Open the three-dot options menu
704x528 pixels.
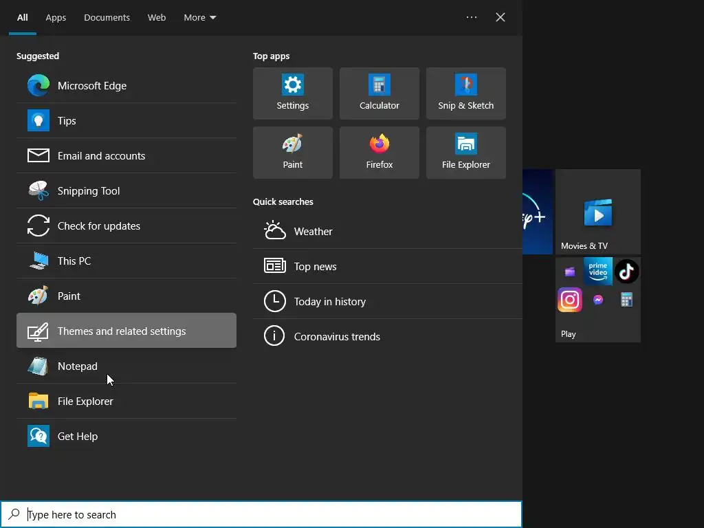coord(472,17)
